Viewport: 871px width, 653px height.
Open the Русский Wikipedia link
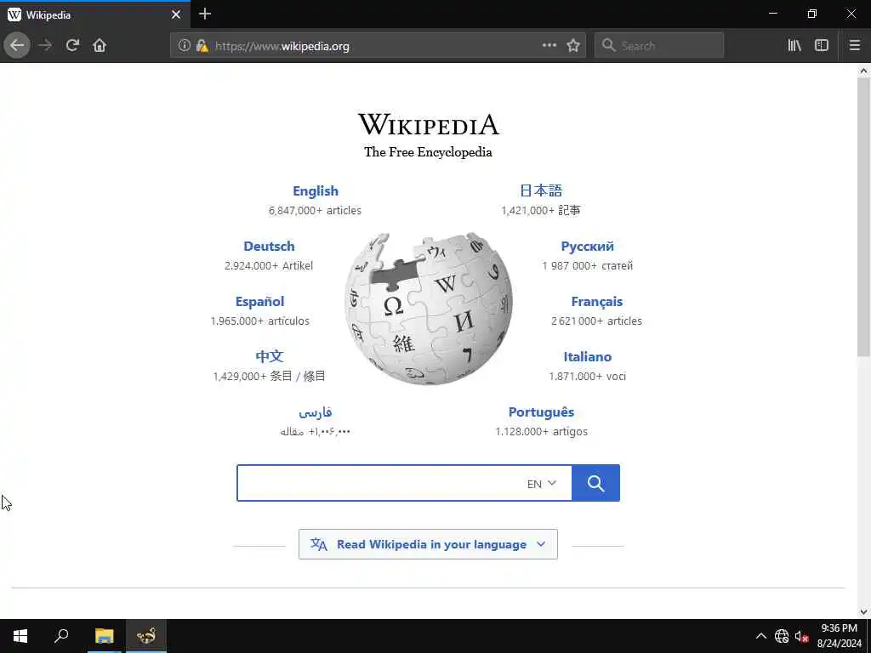coord(587,246)
